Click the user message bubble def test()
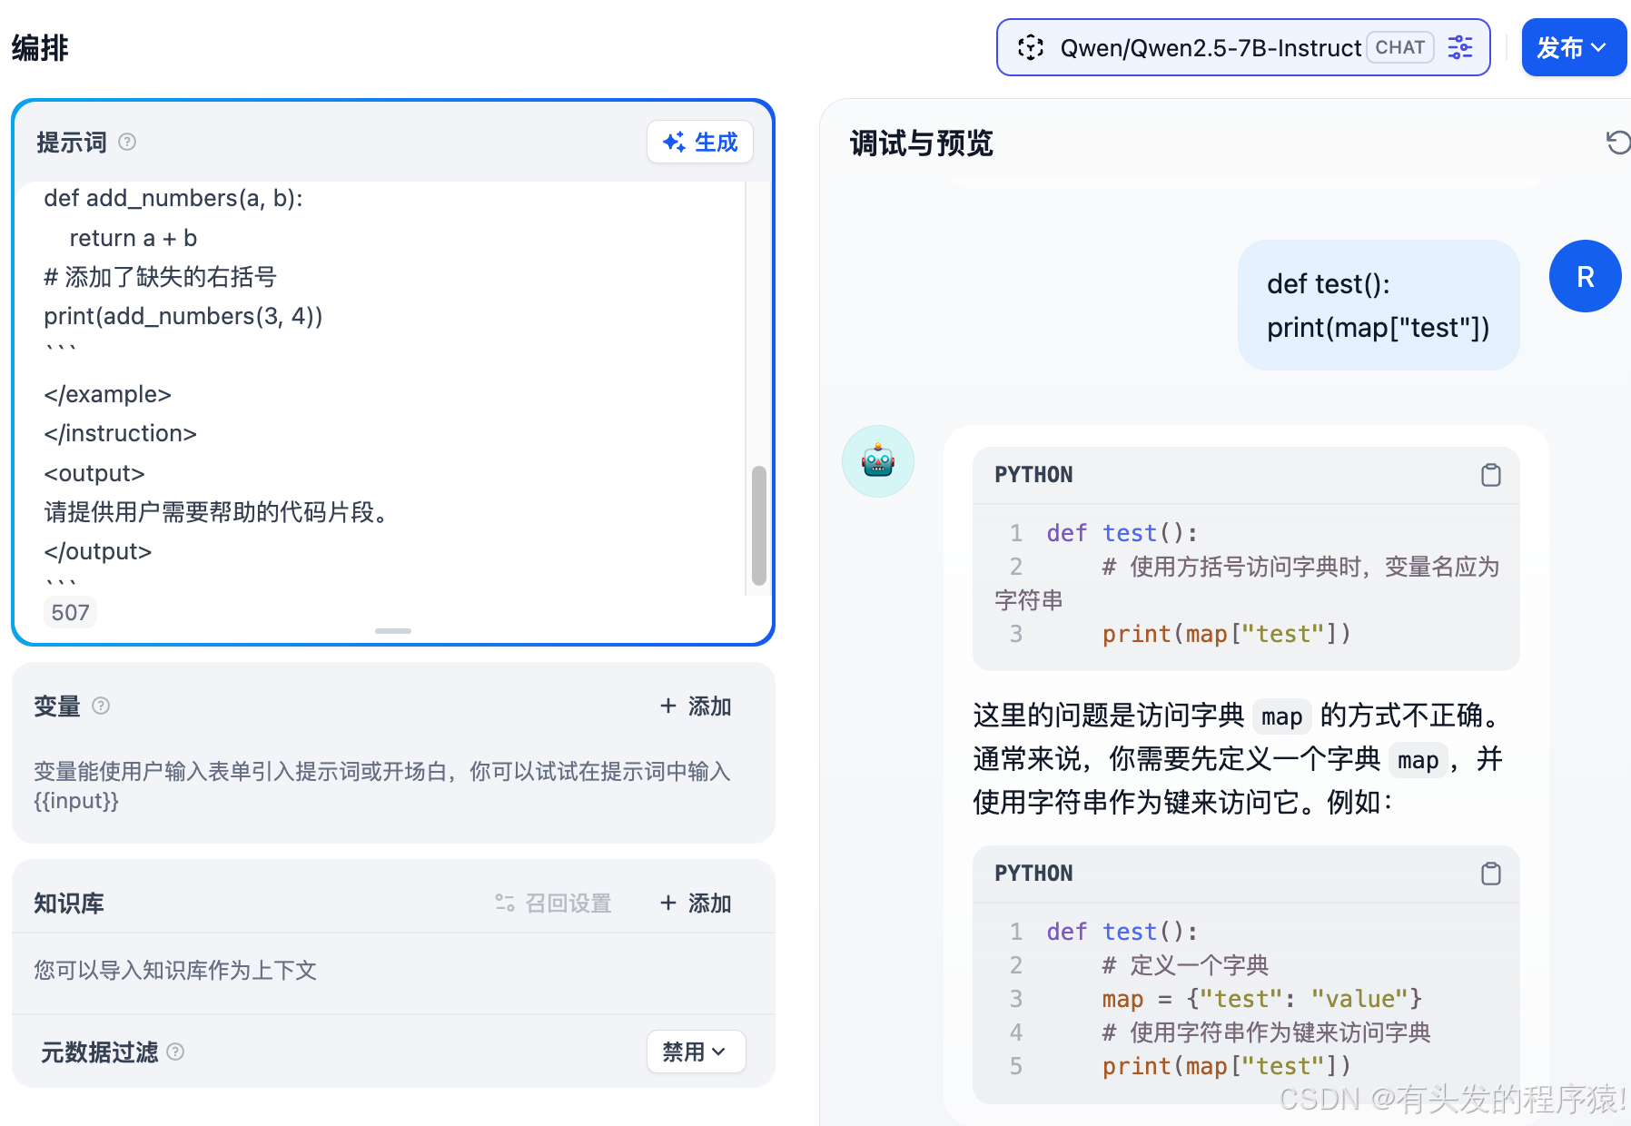Screen dimensions: 1631x1126 tap(1379, 305)
